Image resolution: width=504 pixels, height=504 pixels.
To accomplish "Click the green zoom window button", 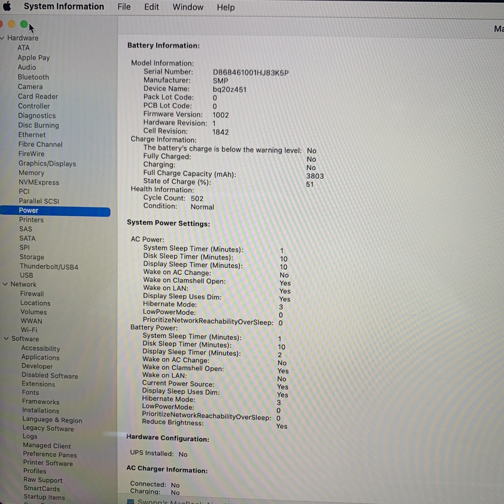I will point(24,24).
